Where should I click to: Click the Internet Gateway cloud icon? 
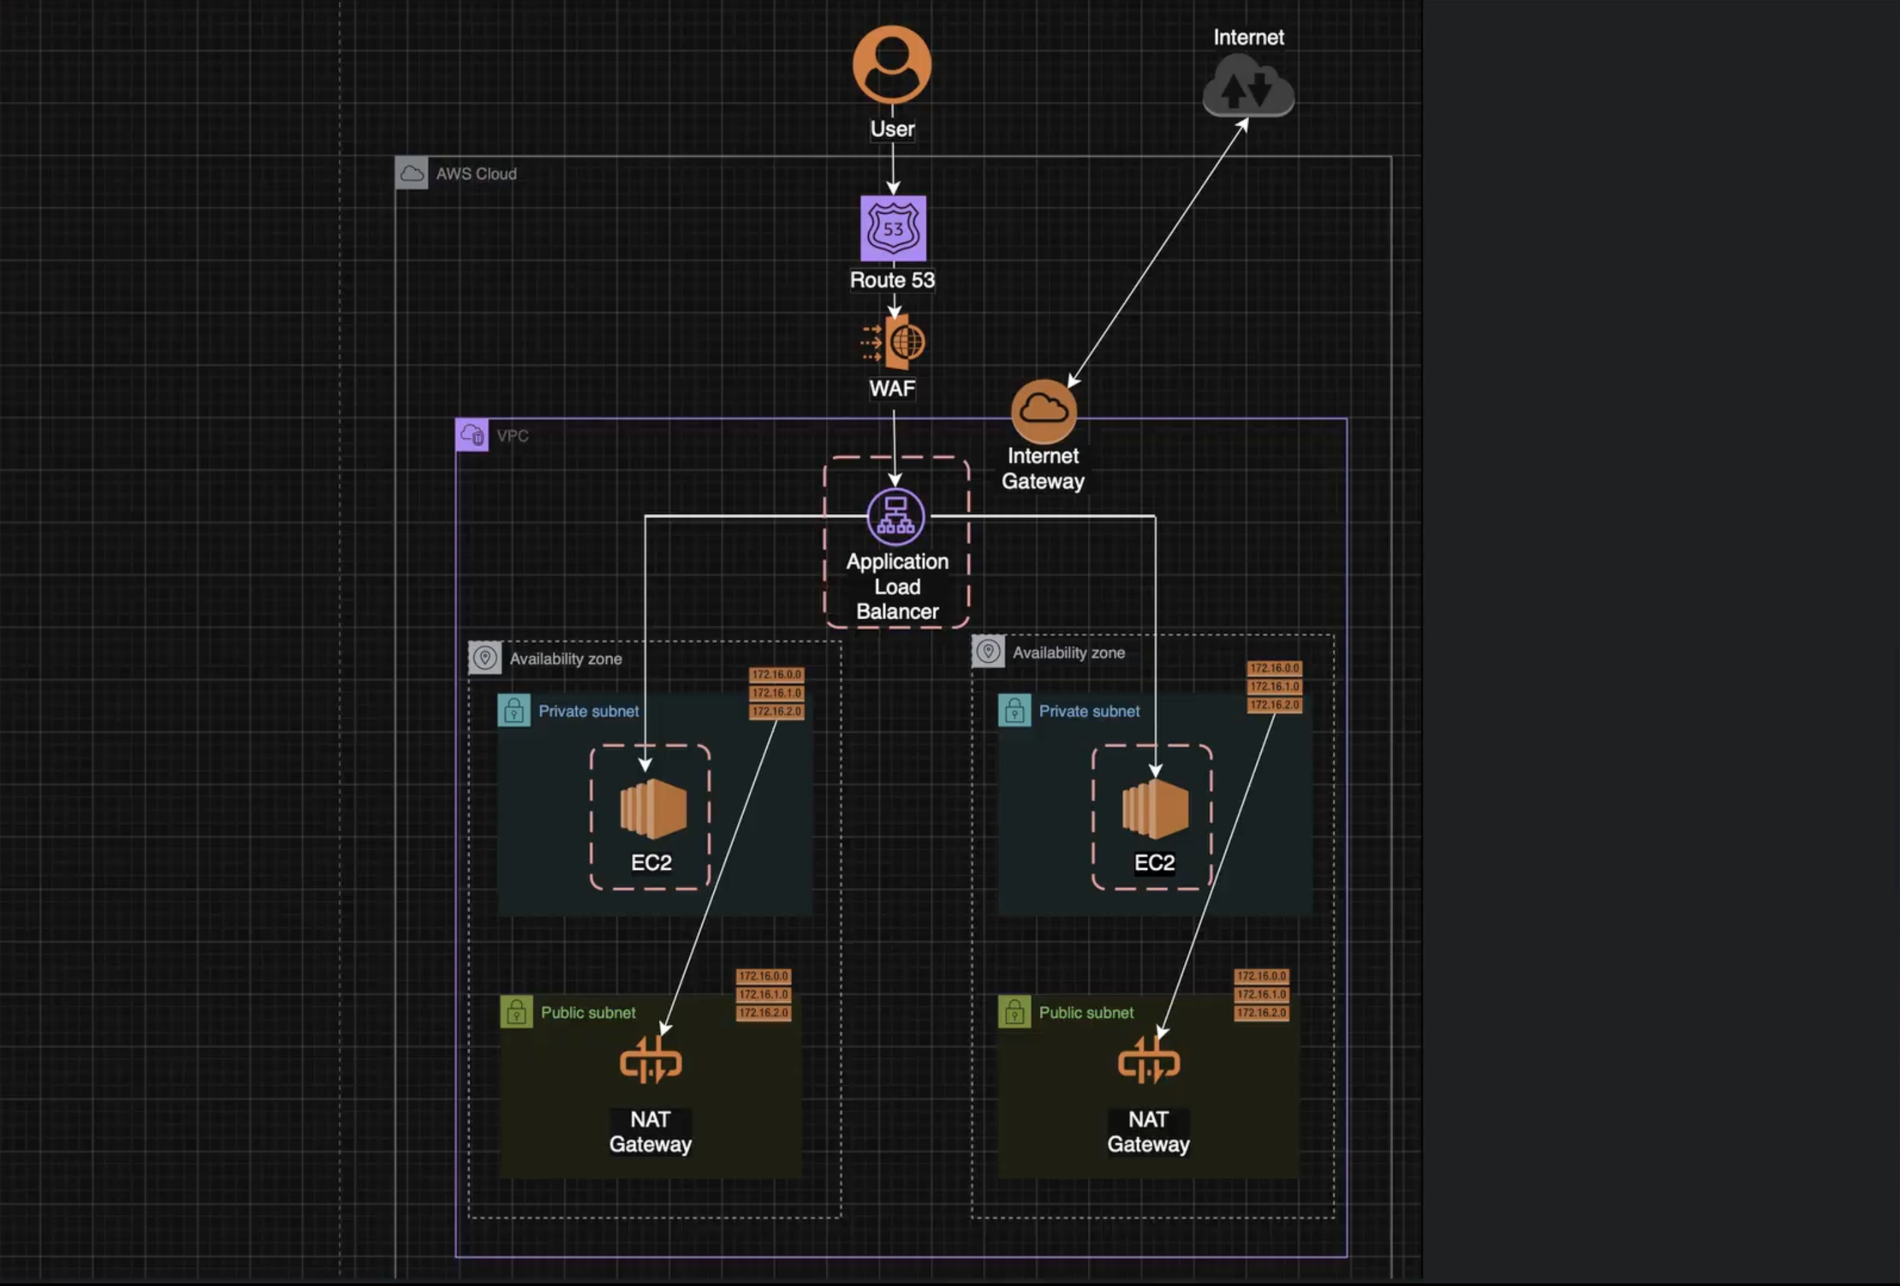pos(1043,410)
